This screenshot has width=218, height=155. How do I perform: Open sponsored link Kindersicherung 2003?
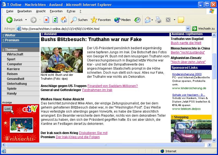pyautogui.click(x=187, y=74)
